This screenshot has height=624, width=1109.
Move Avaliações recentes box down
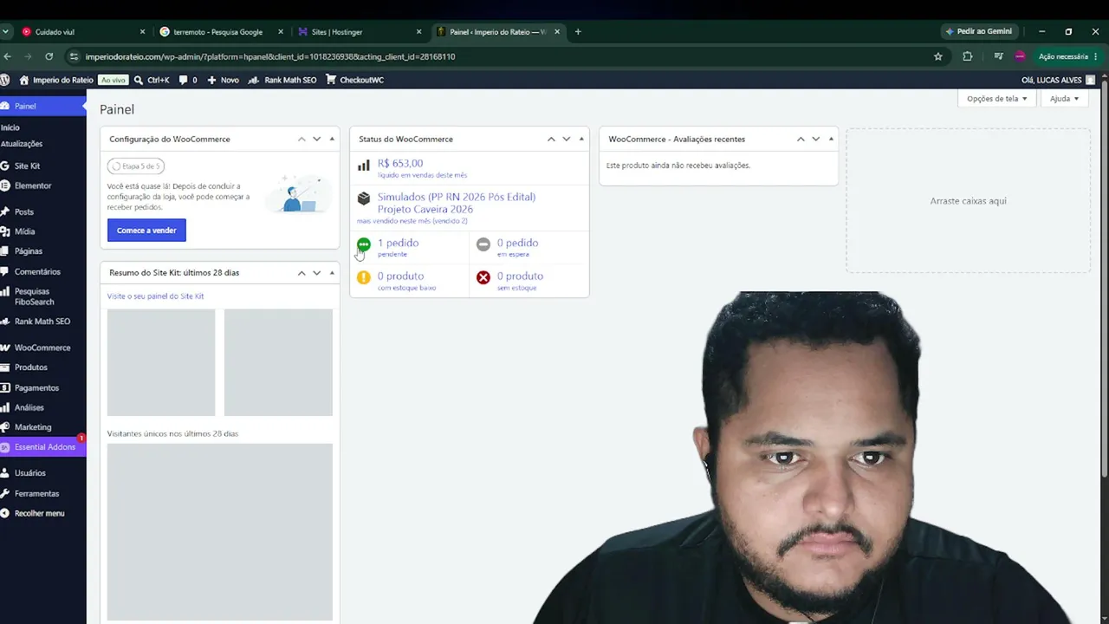coord(816,139)
